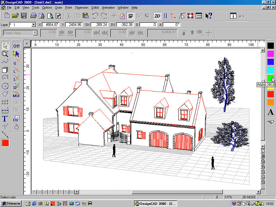Image resolution: width=276 pixels, height=207 pixels.
Task: Enable Mid point snap
Action: [x=16, y=95]
